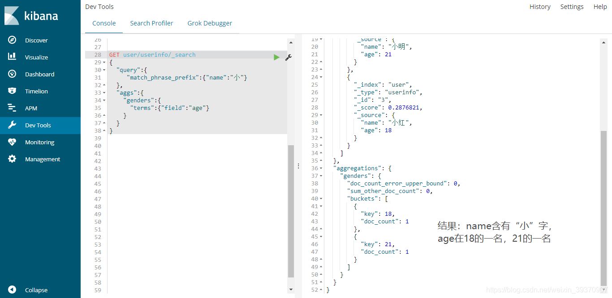This screenshot has width=612, height=298.
Task: Open History menu
Action: [x=540, y=7]
